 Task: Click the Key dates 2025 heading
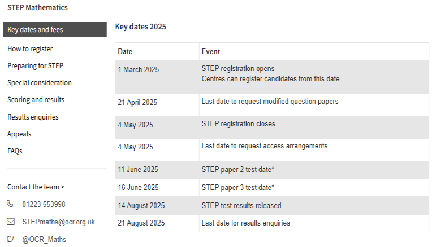click(x=140, y=27)
